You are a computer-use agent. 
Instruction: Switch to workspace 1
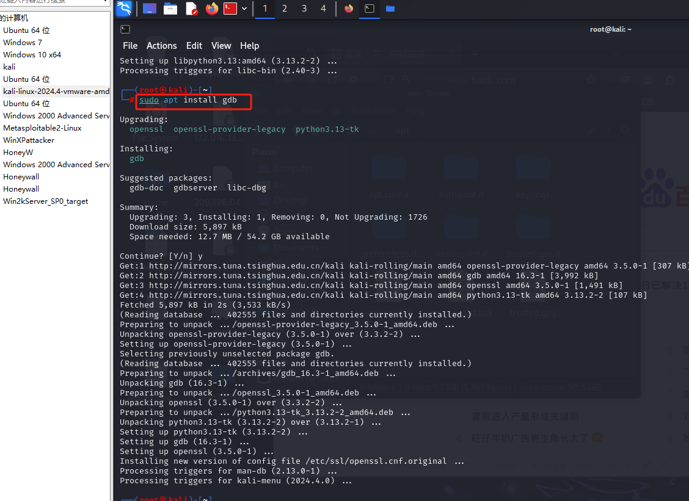click(265, 9)
